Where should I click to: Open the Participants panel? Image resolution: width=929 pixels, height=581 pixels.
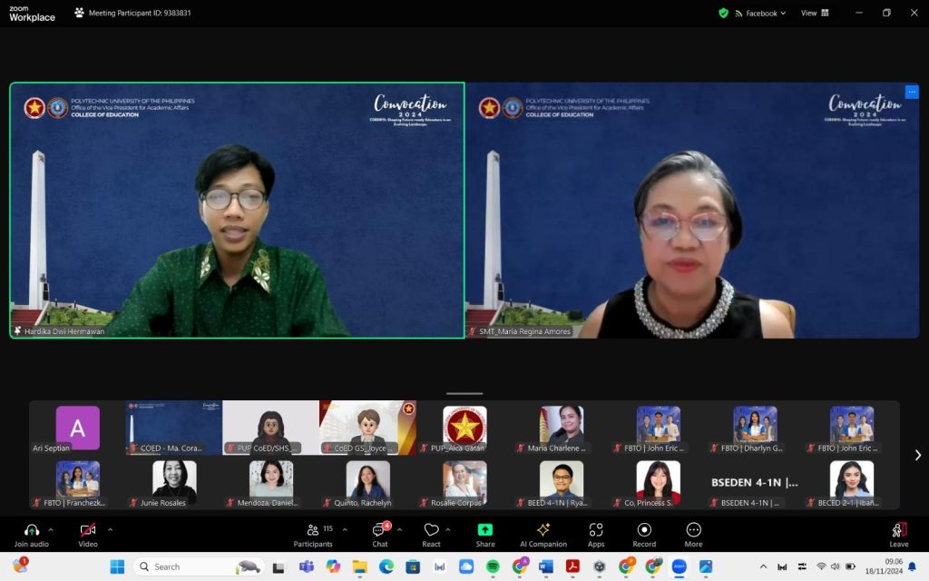tap(313, 535)
